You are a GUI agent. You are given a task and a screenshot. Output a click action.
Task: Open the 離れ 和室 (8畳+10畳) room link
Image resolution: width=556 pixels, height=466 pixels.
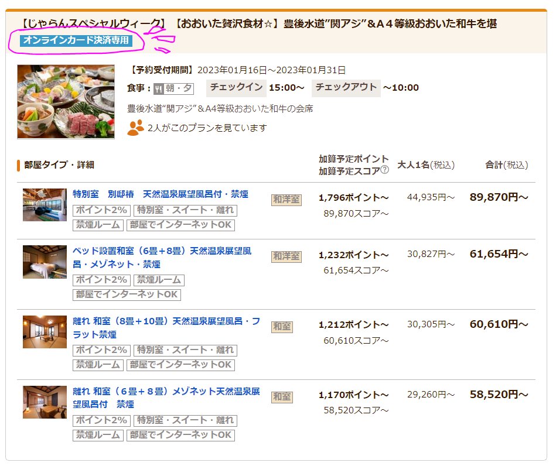tap(166, 328)
